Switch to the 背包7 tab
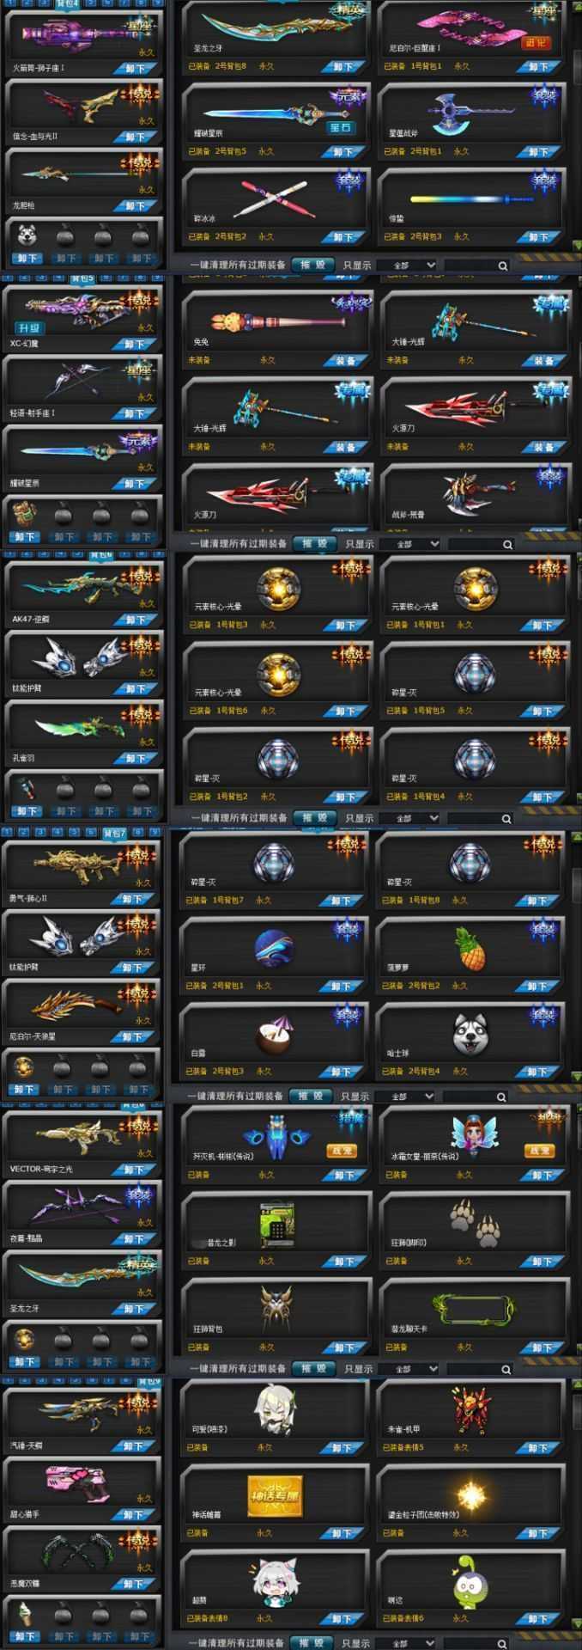This screenshot has width=582, height=1650. tap(114, 833)
